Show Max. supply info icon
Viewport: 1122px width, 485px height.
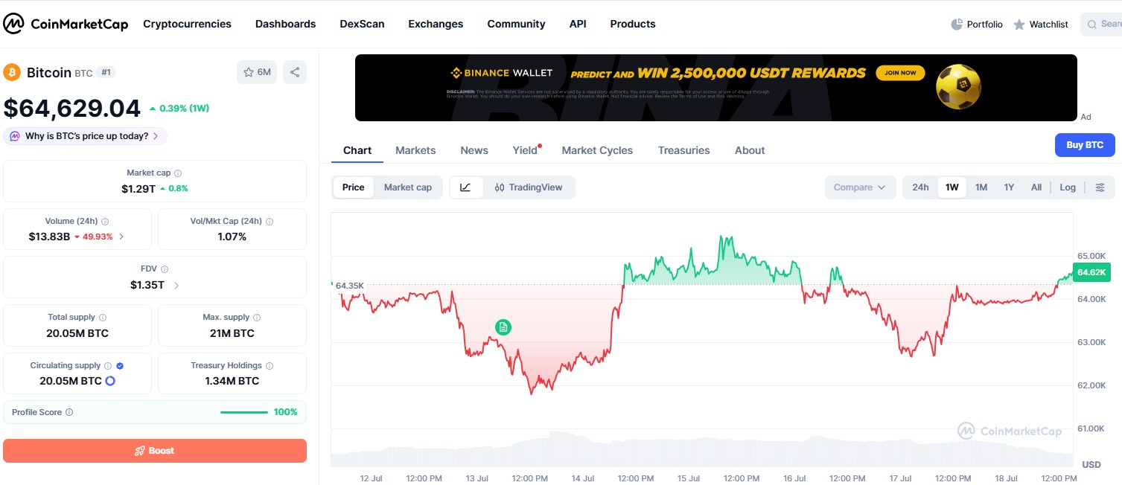tap(258, 318)
